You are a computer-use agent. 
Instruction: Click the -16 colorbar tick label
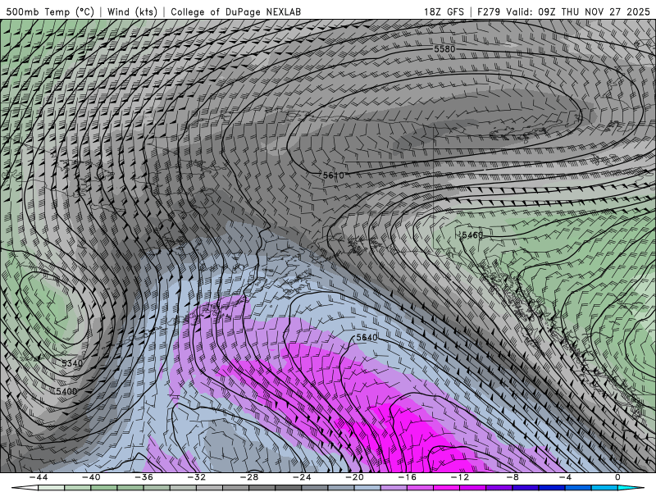click(407, 477)
